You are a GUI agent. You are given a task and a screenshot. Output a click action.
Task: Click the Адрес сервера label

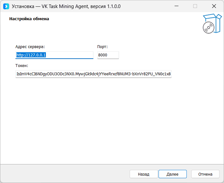[30, 47]
